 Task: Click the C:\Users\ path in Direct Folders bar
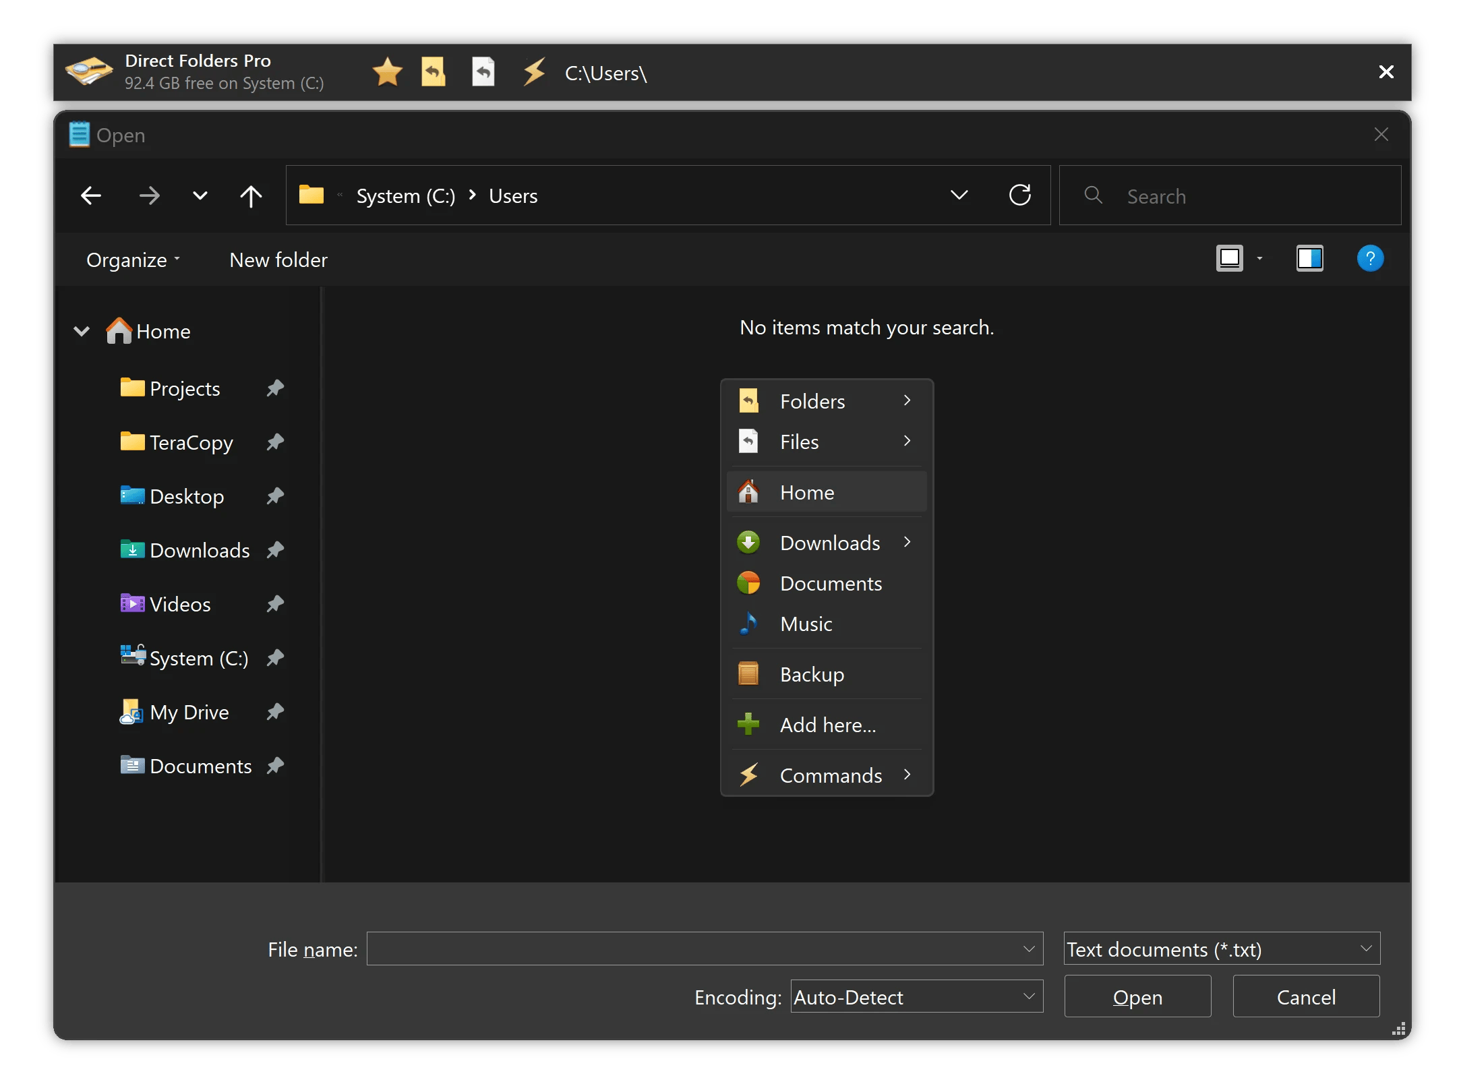[605, 73]
